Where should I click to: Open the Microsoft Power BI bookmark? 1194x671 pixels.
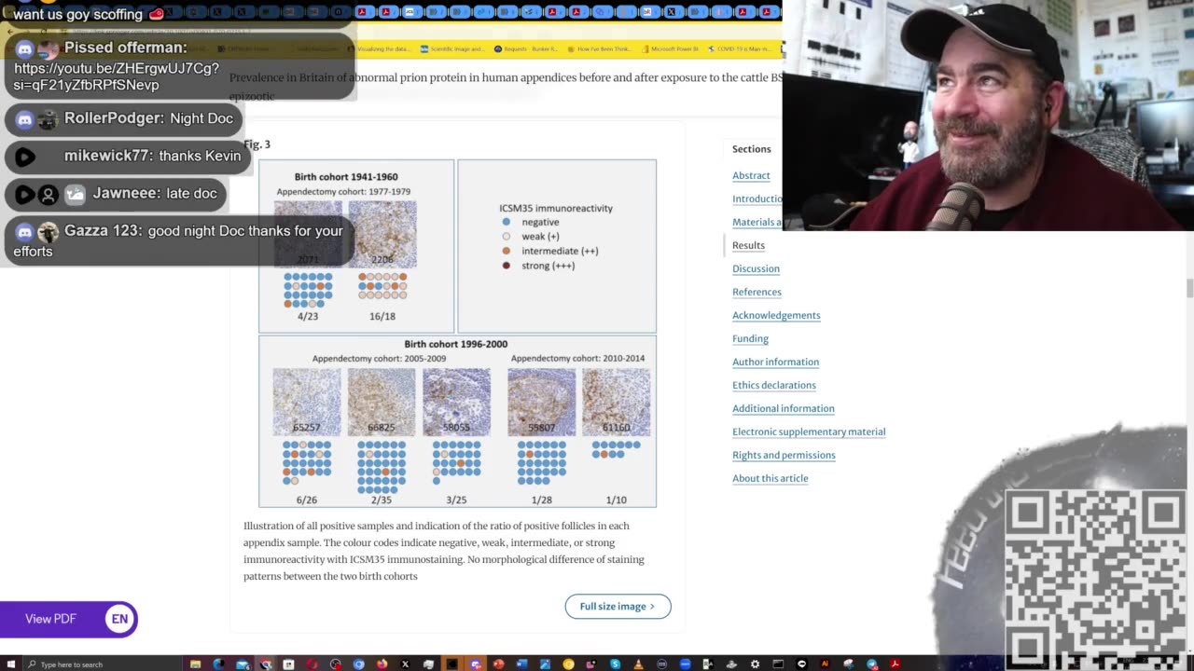(671, 48)
